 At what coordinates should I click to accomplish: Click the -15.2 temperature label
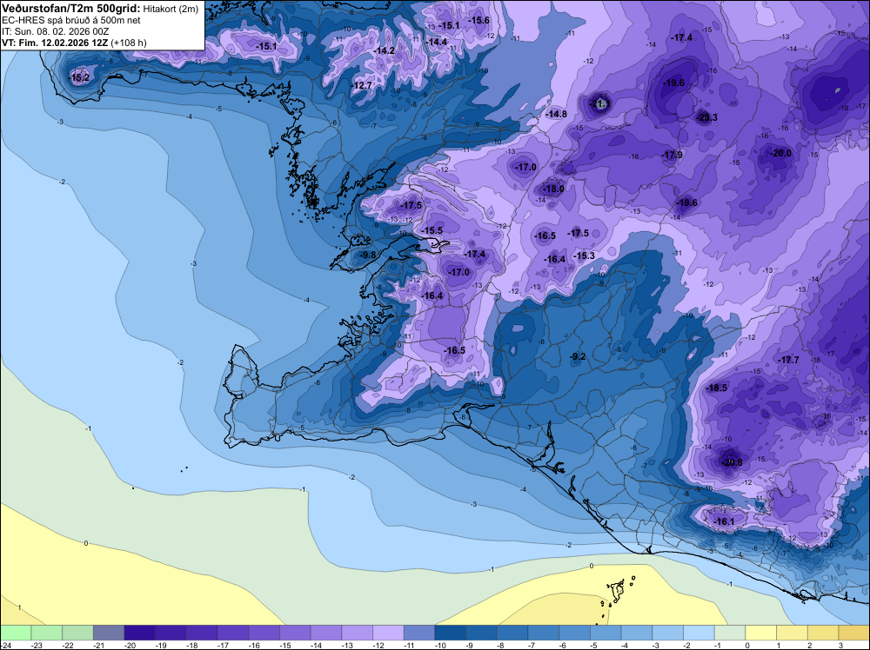(79, 77)
